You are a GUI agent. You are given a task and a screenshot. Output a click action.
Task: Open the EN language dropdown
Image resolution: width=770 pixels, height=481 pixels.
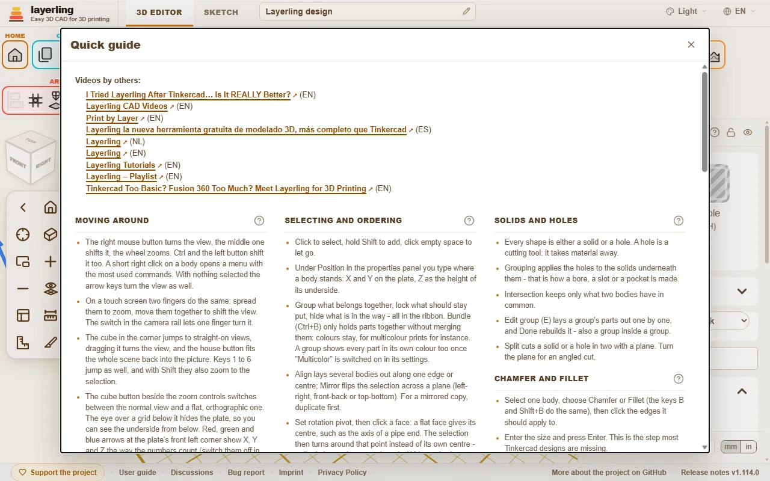[x=740, y=11]
